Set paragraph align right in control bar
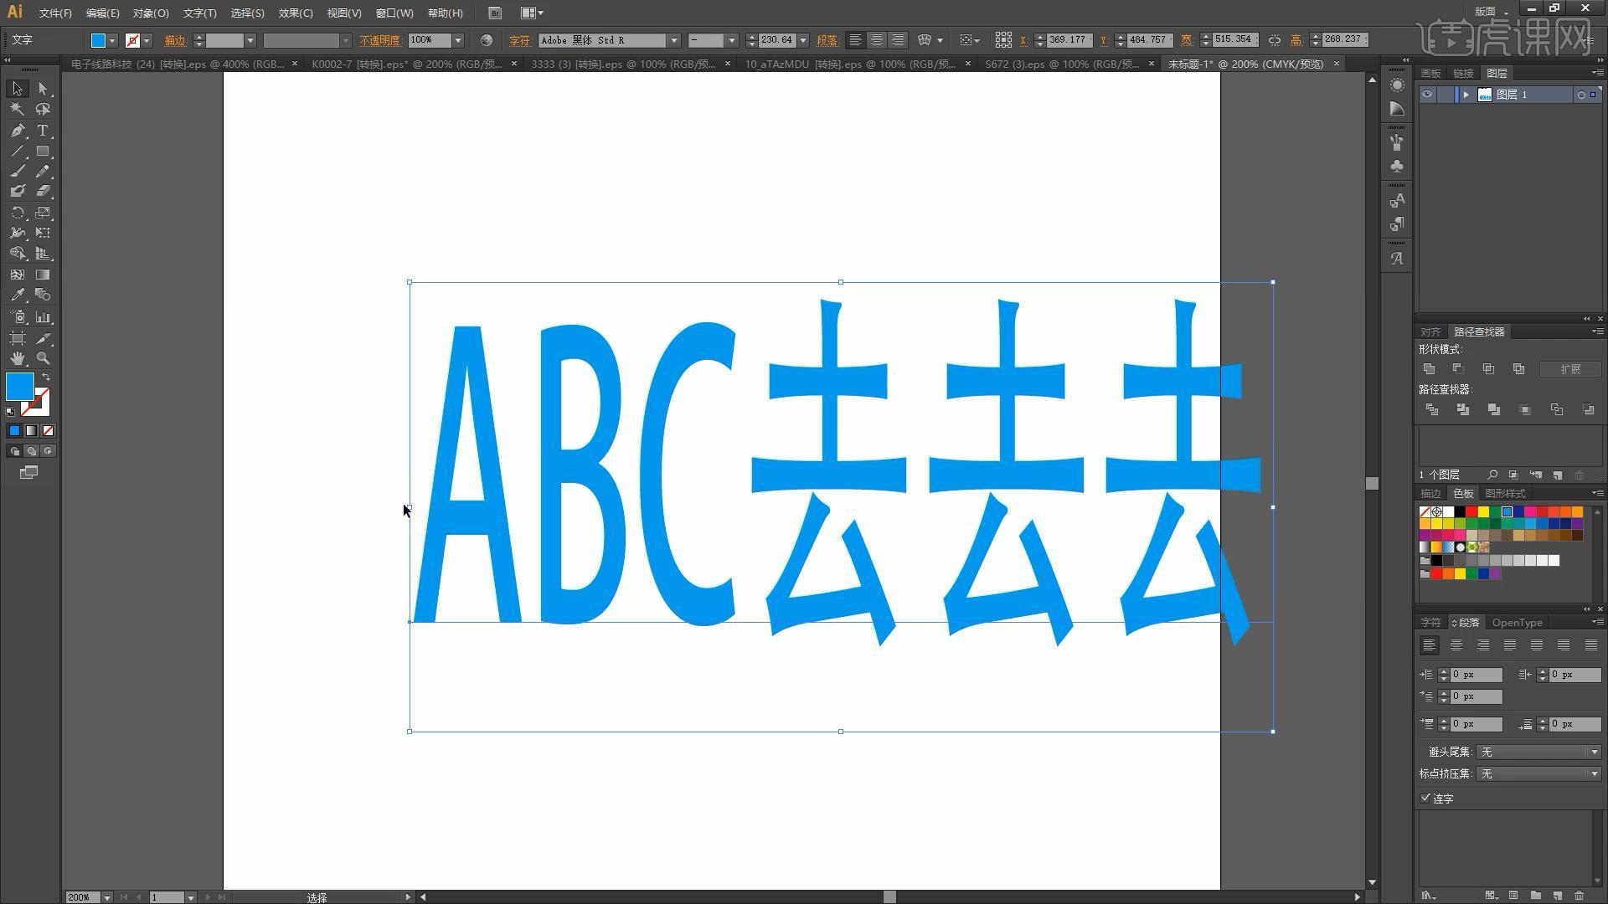This screenshot has height=904, width=1608. pyautogui.click(x=897, y=40)
